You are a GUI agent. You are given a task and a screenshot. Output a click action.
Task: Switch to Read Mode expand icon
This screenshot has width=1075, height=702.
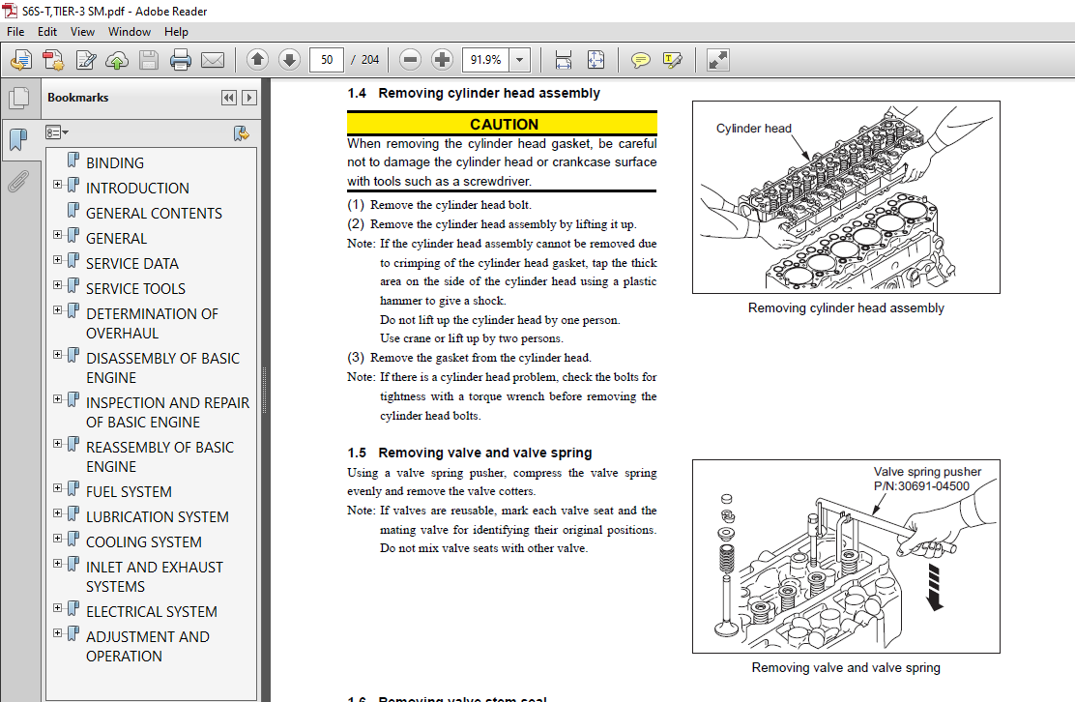click(718, 60)
